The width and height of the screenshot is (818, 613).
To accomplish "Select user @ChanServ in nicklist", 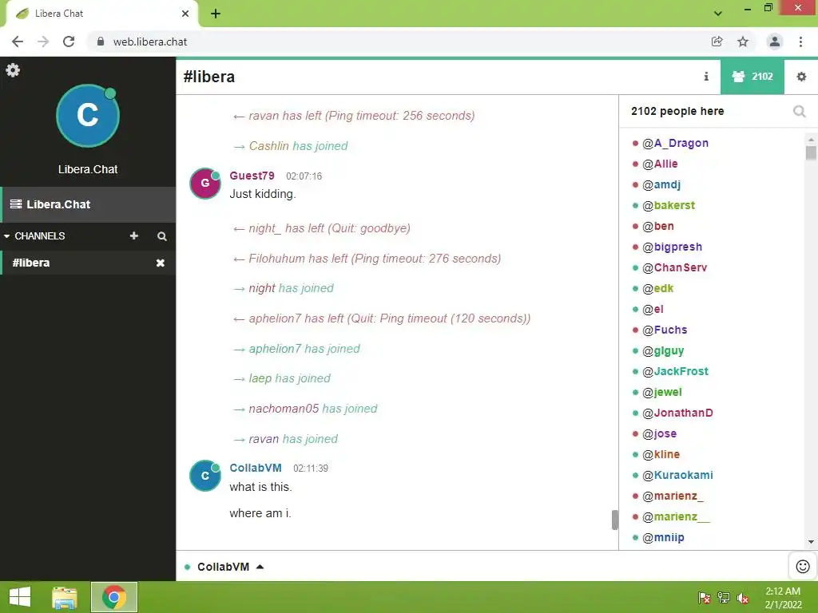I will coord(674,267).
